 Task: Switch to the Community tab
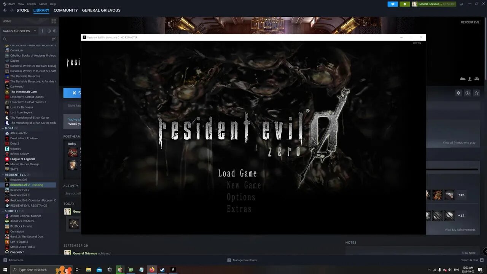(65, 10)
